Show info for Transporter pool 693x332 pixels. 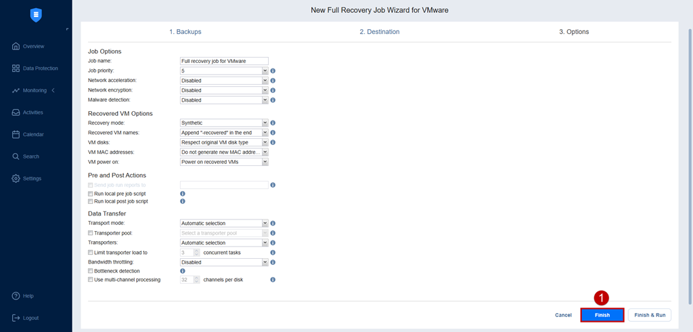tap(273, 233)
